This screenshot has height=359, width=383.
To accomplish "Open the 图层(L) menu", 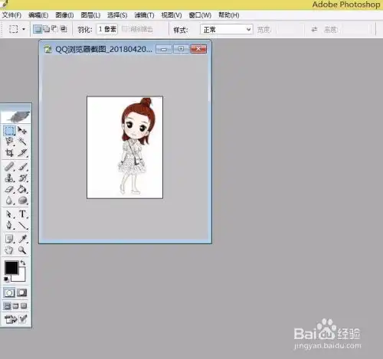I will click(90, 15).
